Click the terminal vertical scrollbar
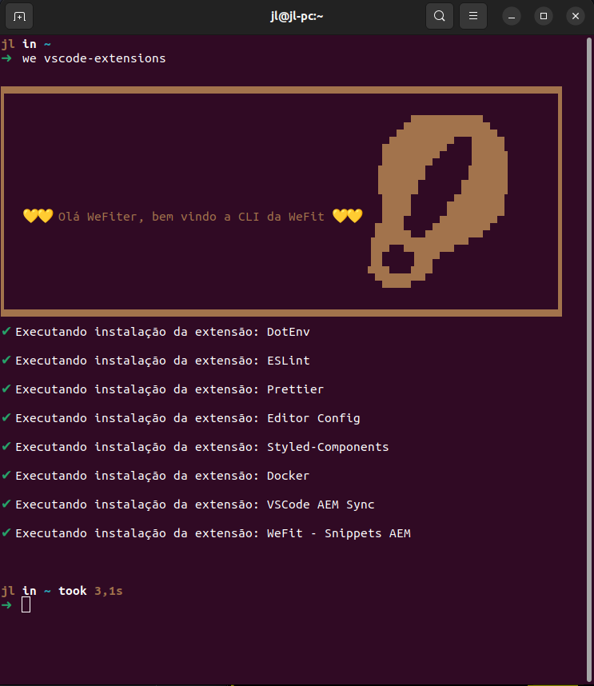The width and height of the screenshot is (594, 686). (x=588, y=359)
